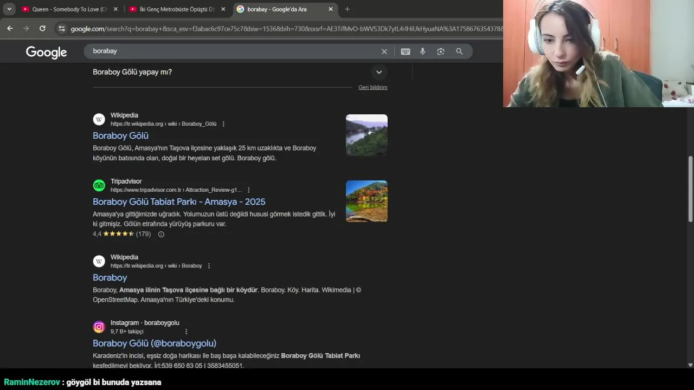Reload the current page
The width and height of the screenshot is (694, 390).
pyautogui.click(x=42, y=28)
